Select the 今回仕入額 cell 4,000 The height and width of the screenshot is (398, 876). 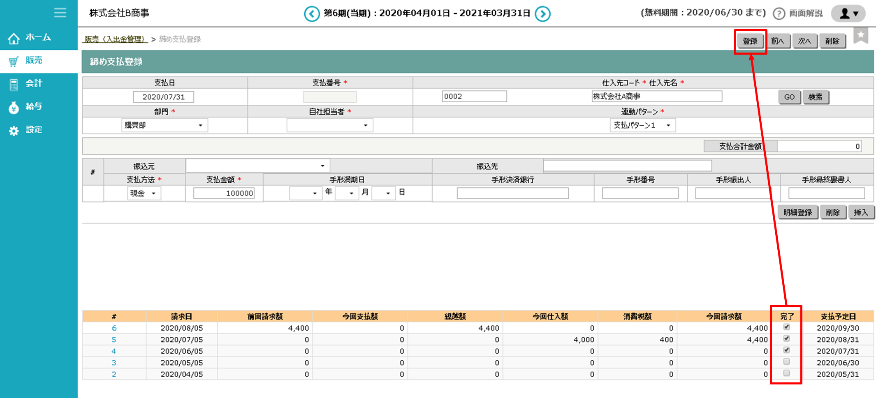(x=550, y=340)
